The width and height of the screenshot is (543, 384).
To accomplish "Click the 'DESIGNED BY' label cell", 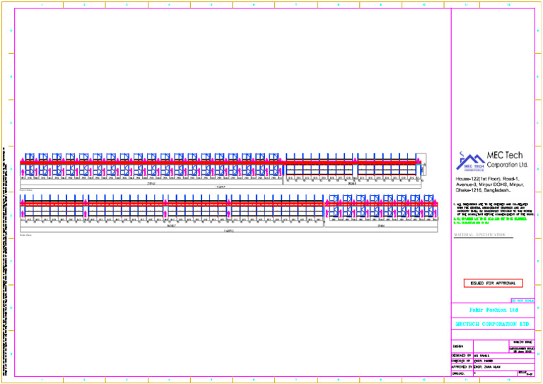I will [x=462, y=356].
